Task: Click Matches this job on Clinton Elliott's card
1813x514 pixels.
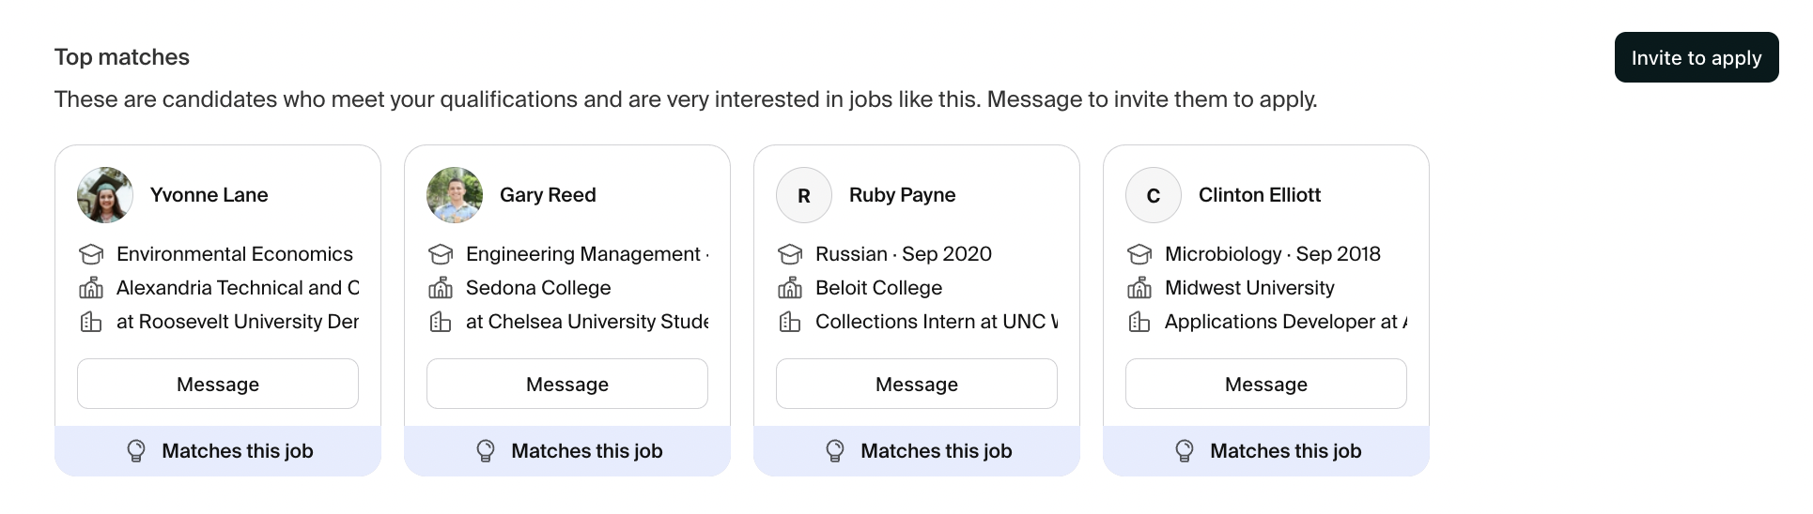Action: coord(1286,451)
